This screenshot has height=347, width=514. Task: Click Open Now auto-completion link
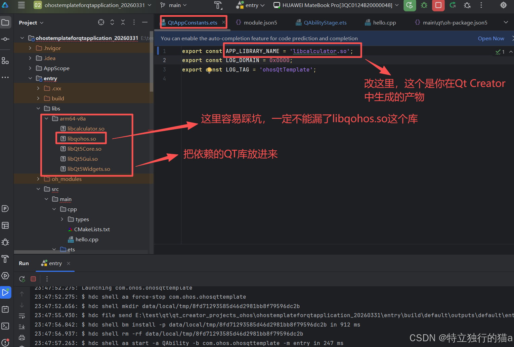point(491,38)
